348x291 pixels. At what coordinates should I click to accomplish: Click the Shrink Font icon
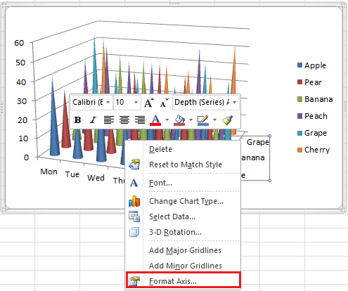tap(164, 103)
